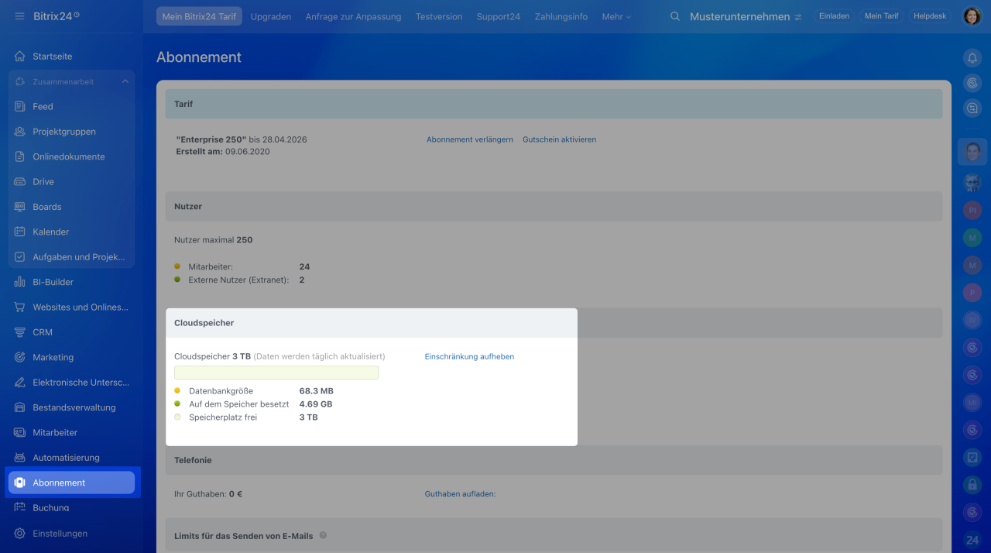Open the notifications bell icon
This screenshot has width=991, height=553.
coord(972,57)
